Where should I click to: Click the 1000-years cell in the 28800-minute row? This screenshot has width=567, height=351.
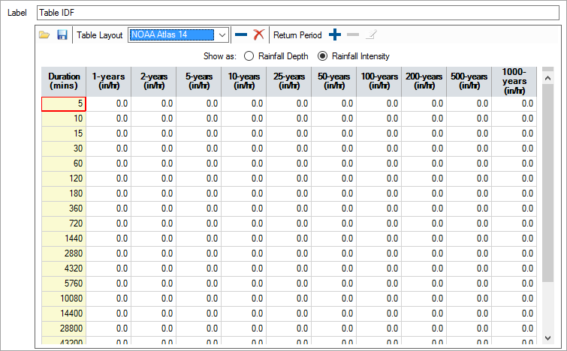[x=514, y=329]
